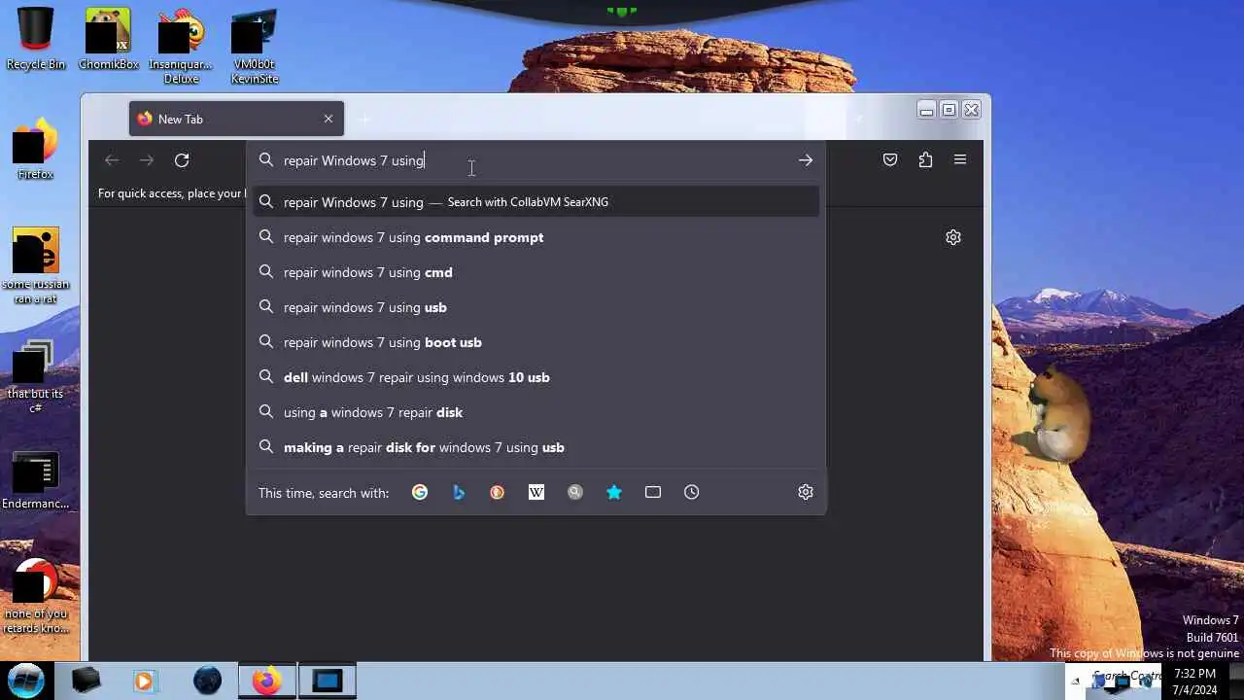Pick suggestion 'repair windows 7 using cmd'
This screenshot has height=700, width=1244.
point(536,272)
